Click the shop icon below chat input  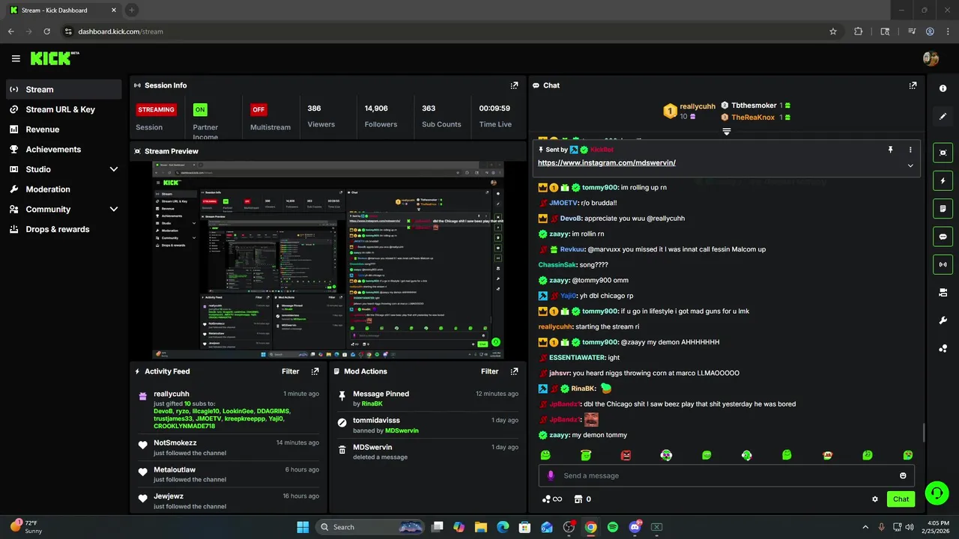click(578, 499)
